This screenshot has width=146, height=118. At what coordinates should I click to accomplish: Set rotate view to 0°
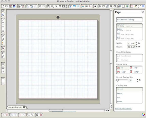tap(123, 68)
